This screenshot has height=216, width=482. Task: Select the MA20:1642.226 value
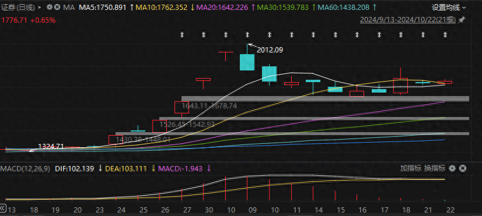(x=222, y=8)
